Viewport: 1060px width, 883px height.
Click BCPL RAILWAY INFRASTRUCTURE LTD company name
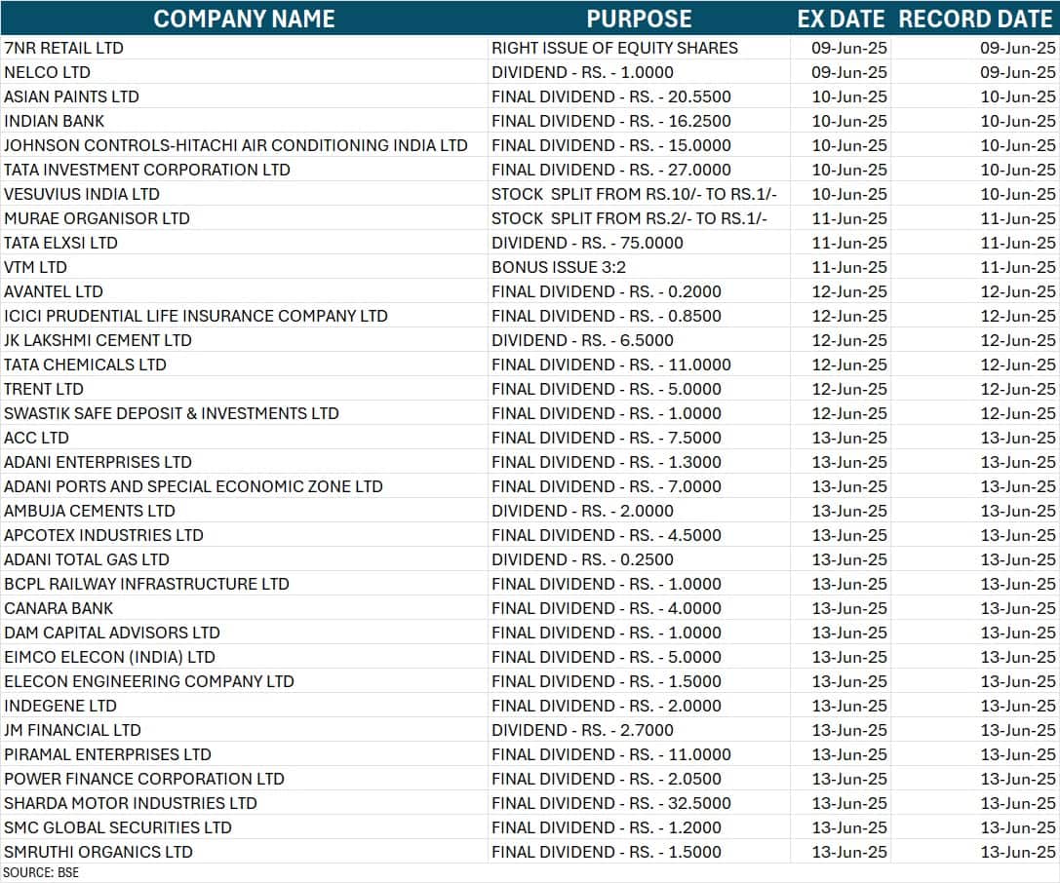pyautogui.click(x=146, y=584)
